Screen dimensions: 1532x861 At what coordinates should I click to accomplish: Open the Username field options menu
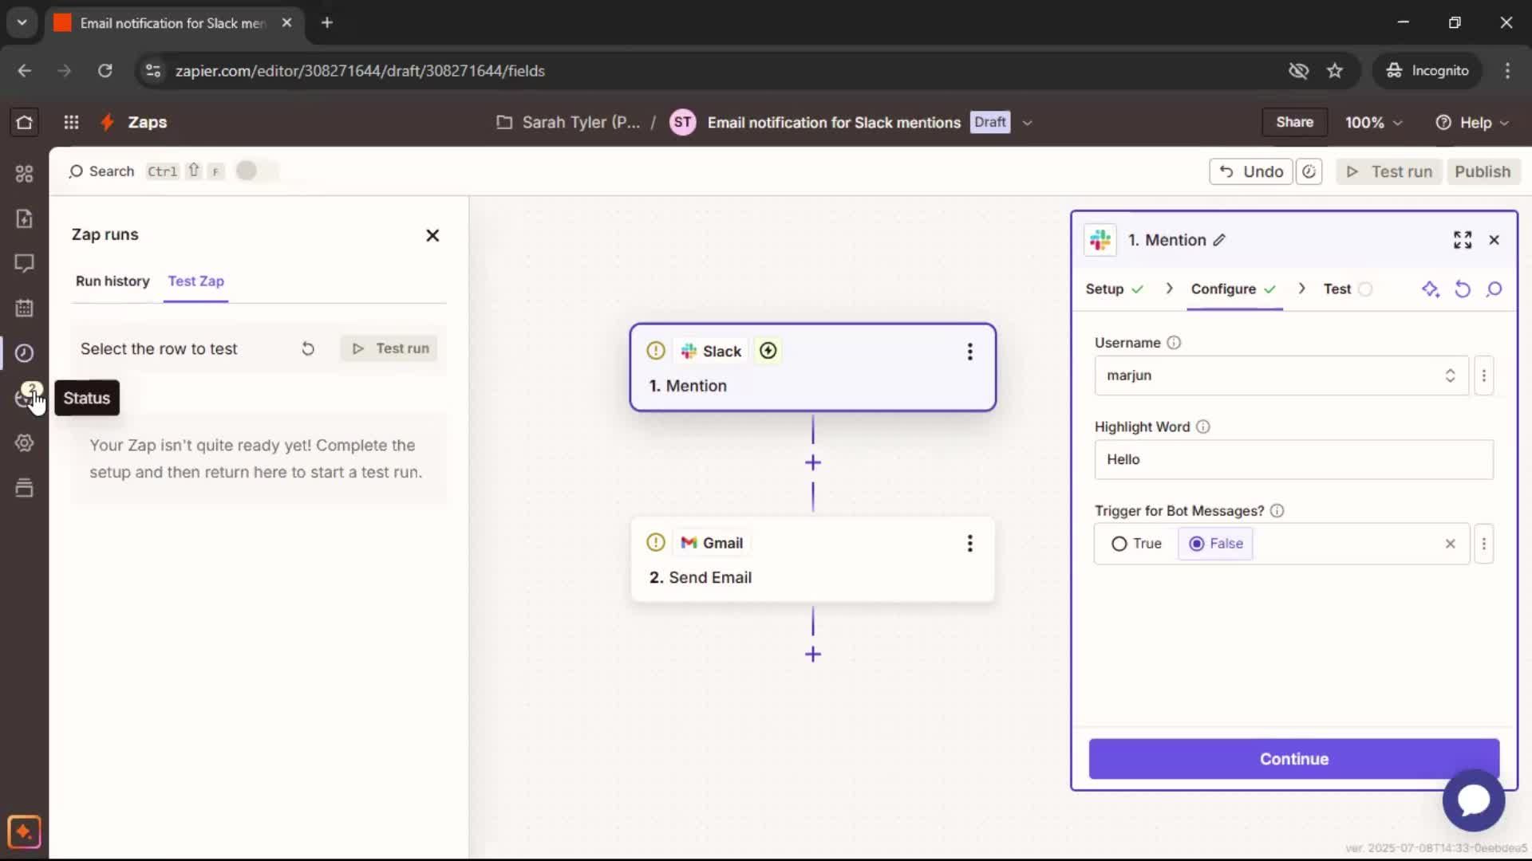click(1483, 375)
